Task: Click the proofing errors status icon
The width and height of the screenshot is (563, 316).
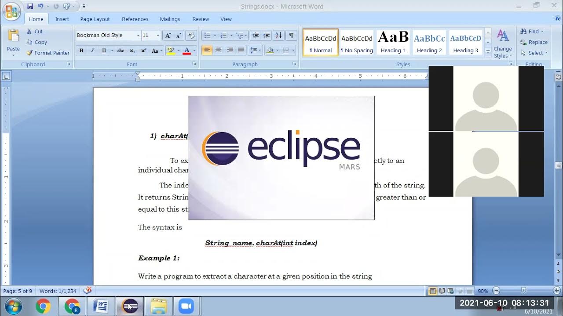Action: (88, 291)
